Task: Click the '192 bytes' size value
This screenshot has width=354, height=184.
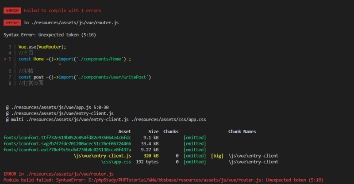Action: point(147,162)
